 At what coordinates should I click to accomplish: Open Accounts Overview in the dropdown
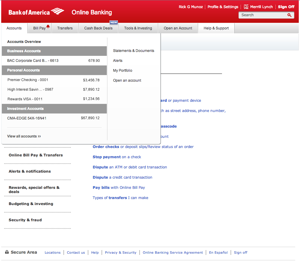(24, 42)
